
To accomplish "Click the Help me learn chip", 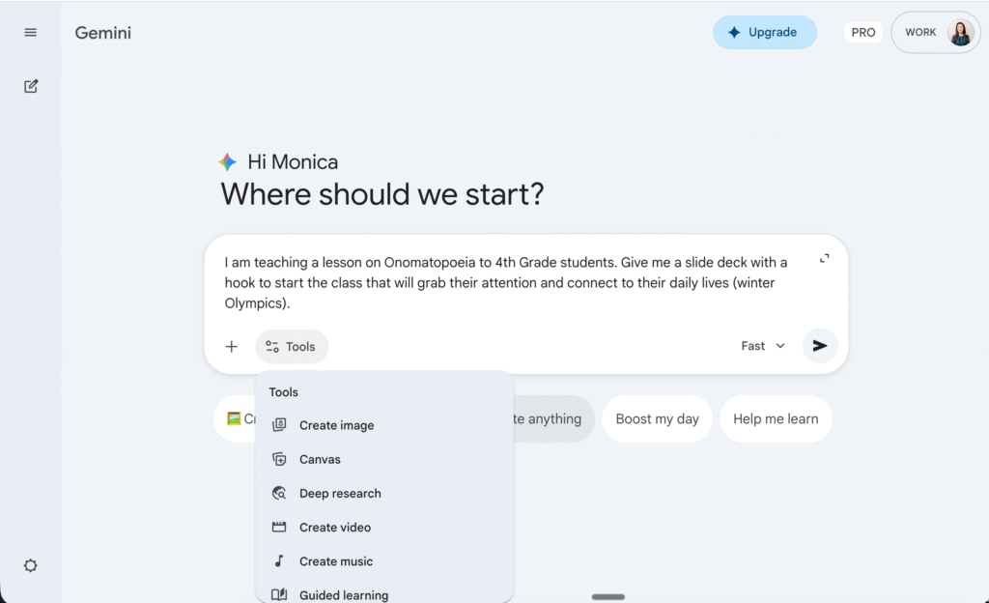I will [x=775, y=418].
